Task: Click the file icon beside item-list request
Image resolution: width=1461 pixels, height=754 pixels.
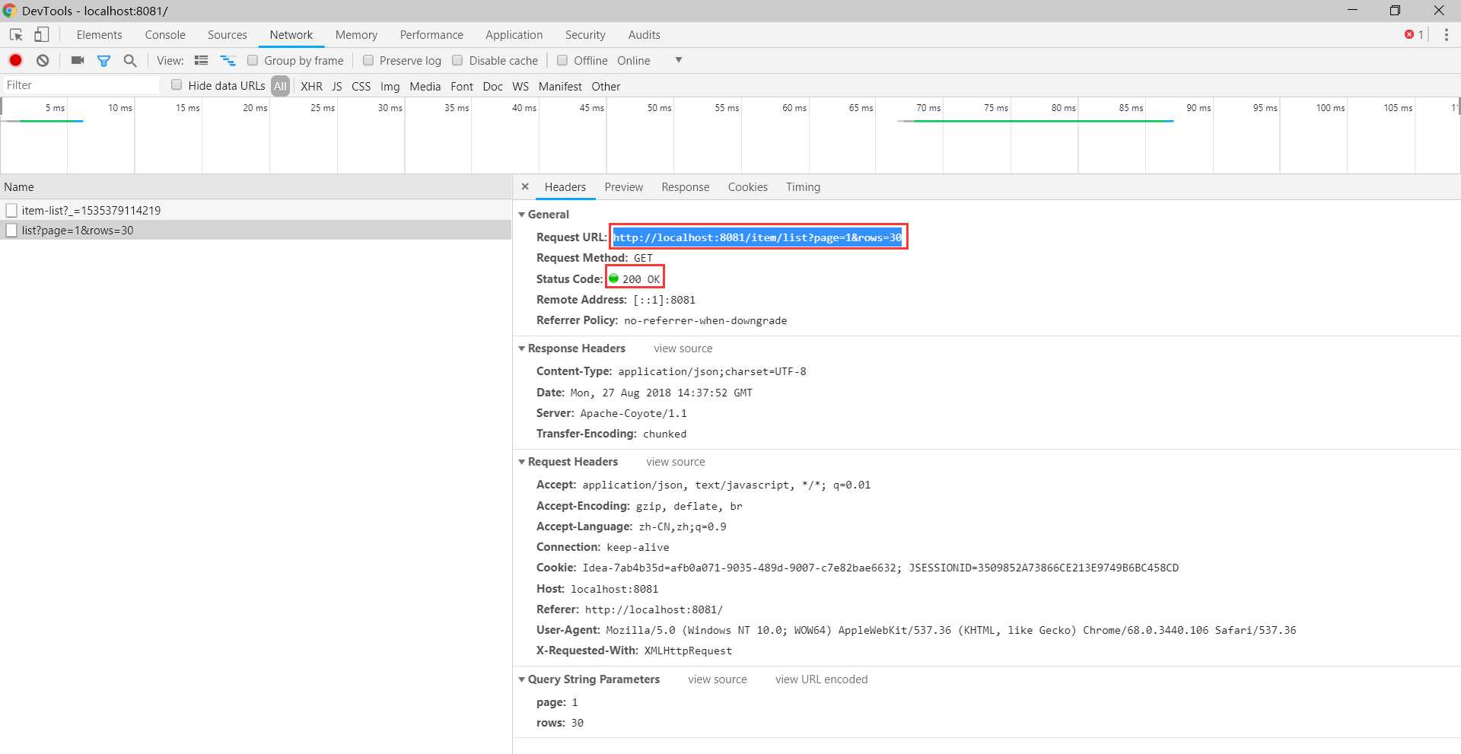Action: (x=11, y=210)
